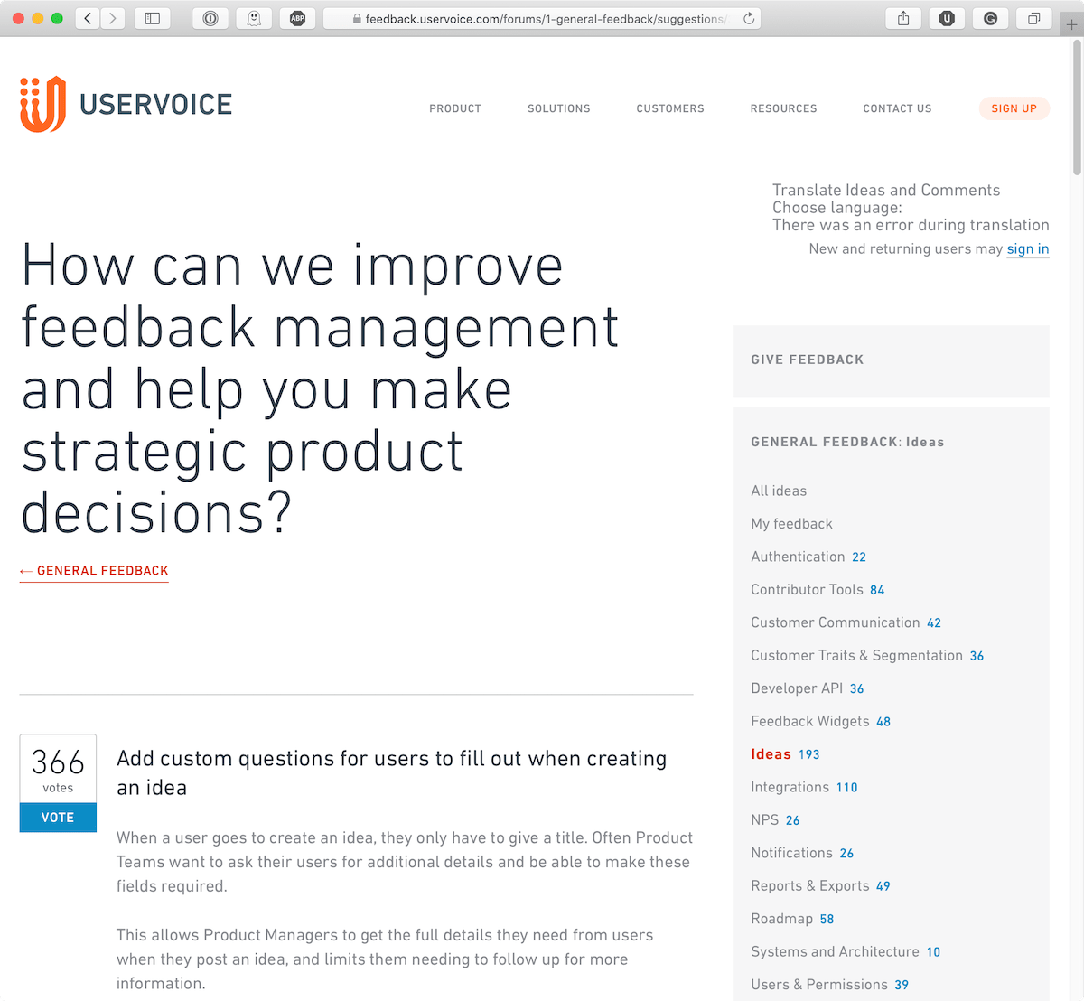Open the idea titled 'Add custom questions'

pyautogui.click(x=391, y=773)
